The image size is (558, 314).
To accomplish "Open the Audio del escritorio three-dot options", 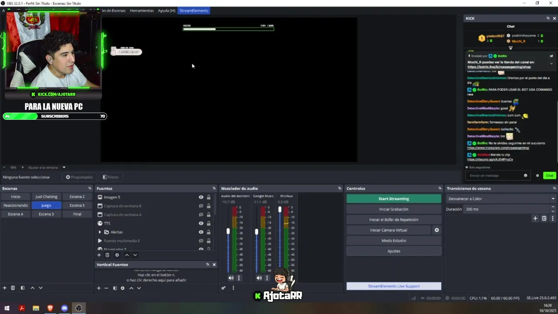I will 239,278.
